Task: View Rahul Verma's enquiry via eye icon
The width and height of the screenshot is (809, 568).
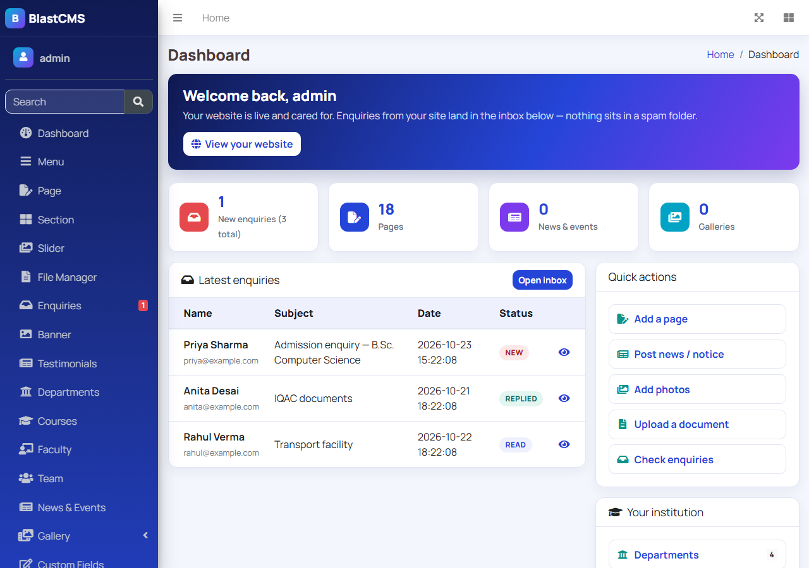Action: tap(564, 444)
